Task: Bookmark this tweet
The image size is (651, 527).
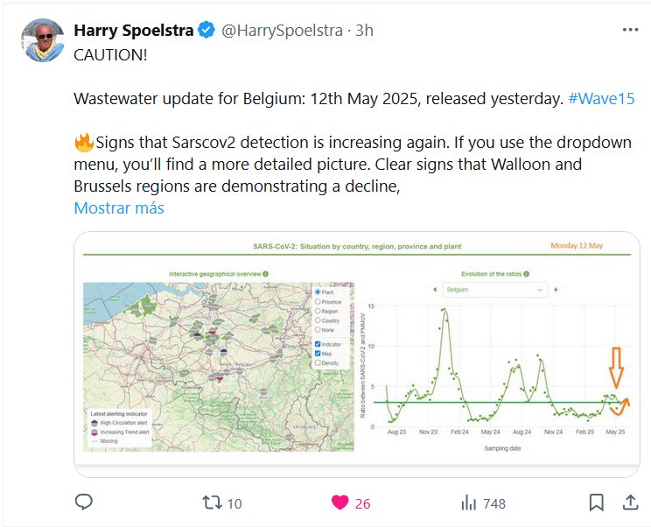Action: [596, 502]
